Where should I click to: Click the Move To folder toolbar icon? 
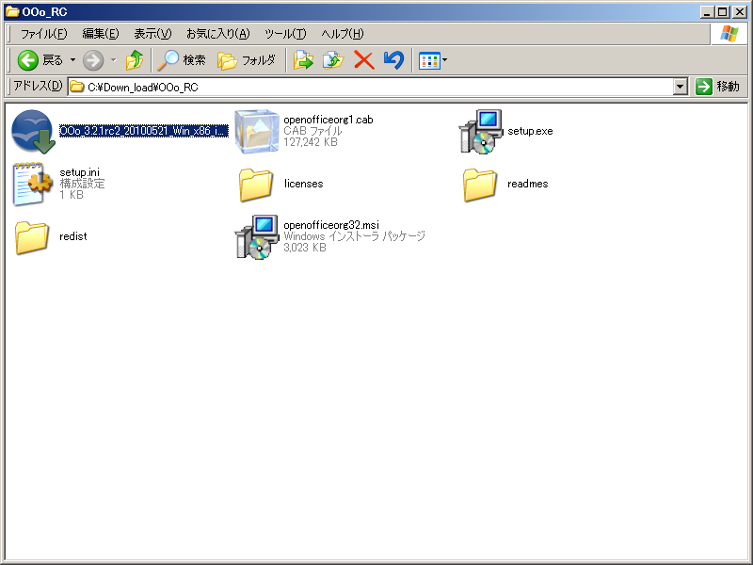tap(303, 60)
